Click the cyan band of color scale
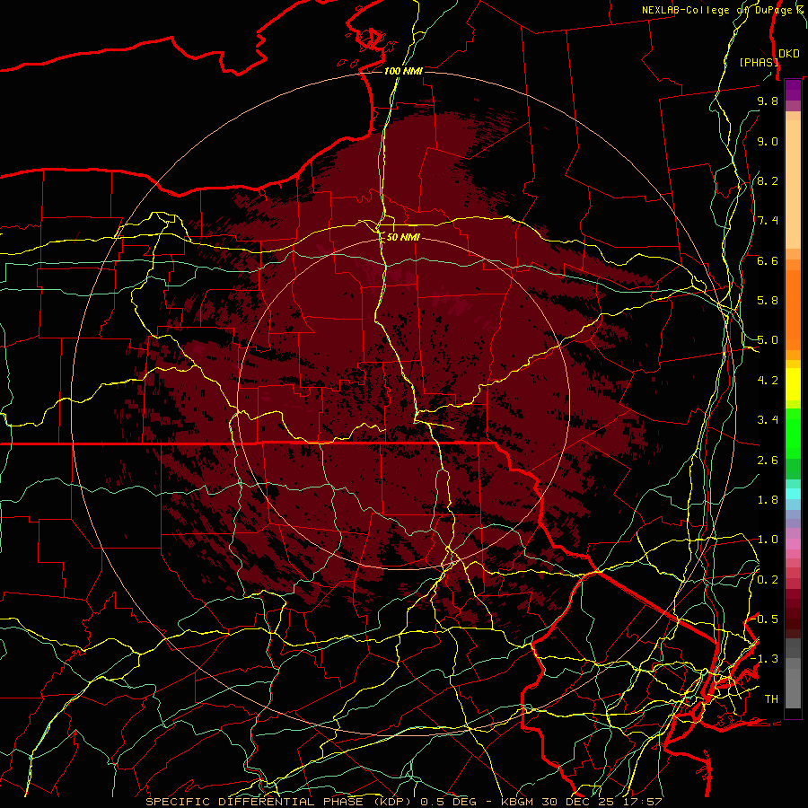This screenshot has width=808, height=808. click(x=793, y=494)
